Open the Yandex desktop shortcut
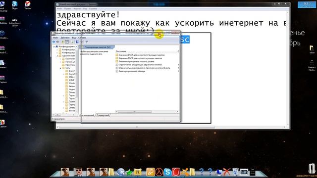The height and width of the screenshot is (178, 317). coord(28,5)
